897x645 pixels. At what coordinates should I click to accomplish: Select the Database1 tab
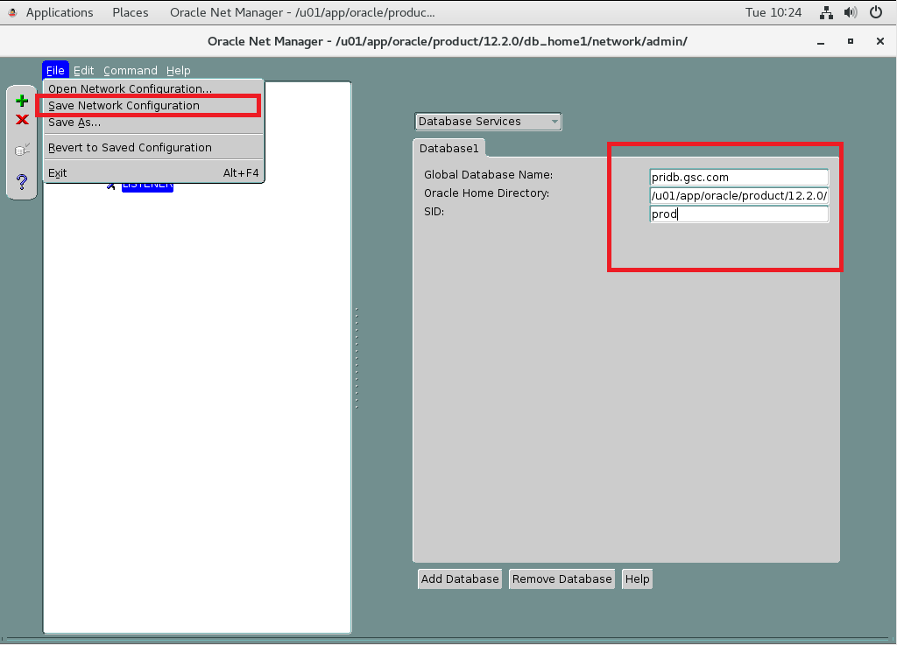point(449,149)
